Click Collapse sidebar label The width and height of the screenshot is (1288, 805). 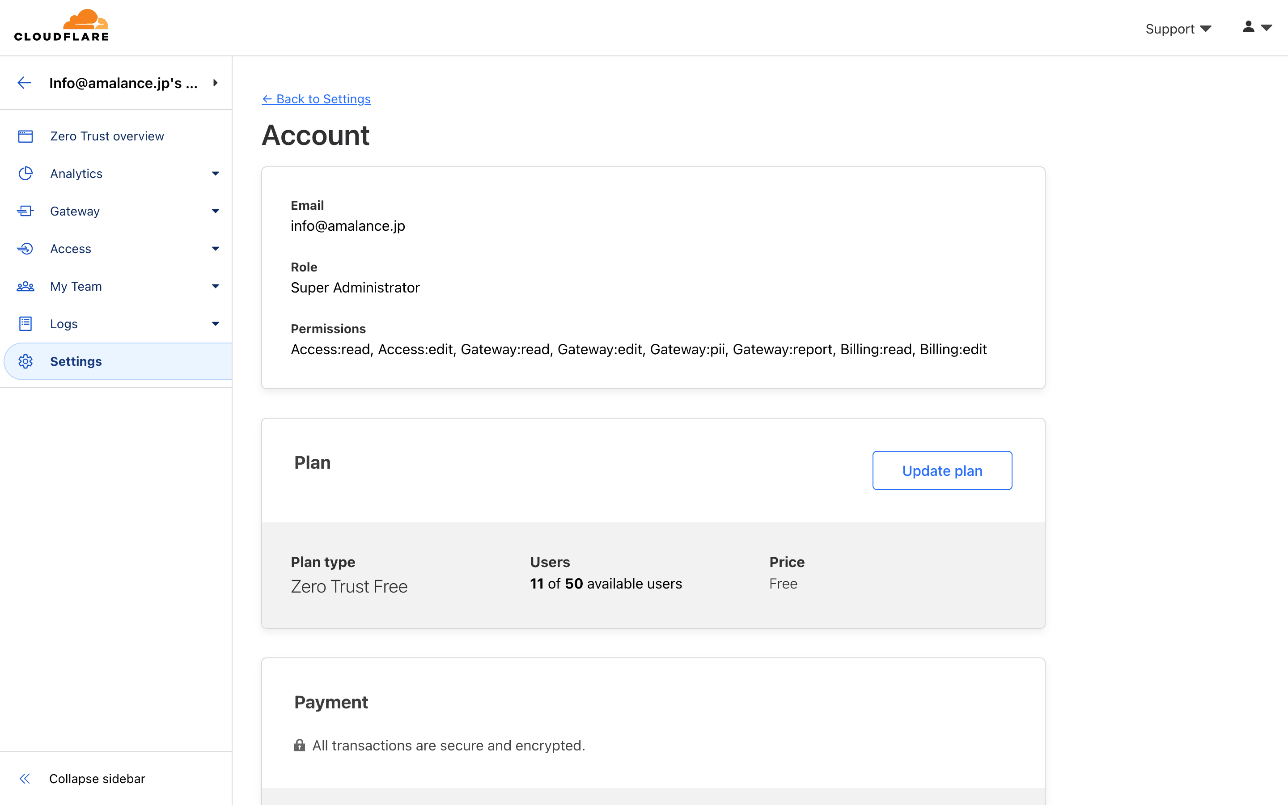(97, 778)
